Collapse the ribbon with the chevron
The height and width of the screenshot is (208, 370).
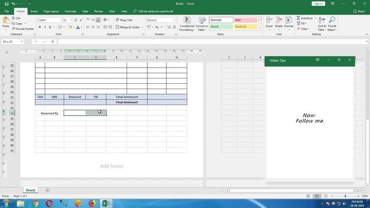click(367, 35)
